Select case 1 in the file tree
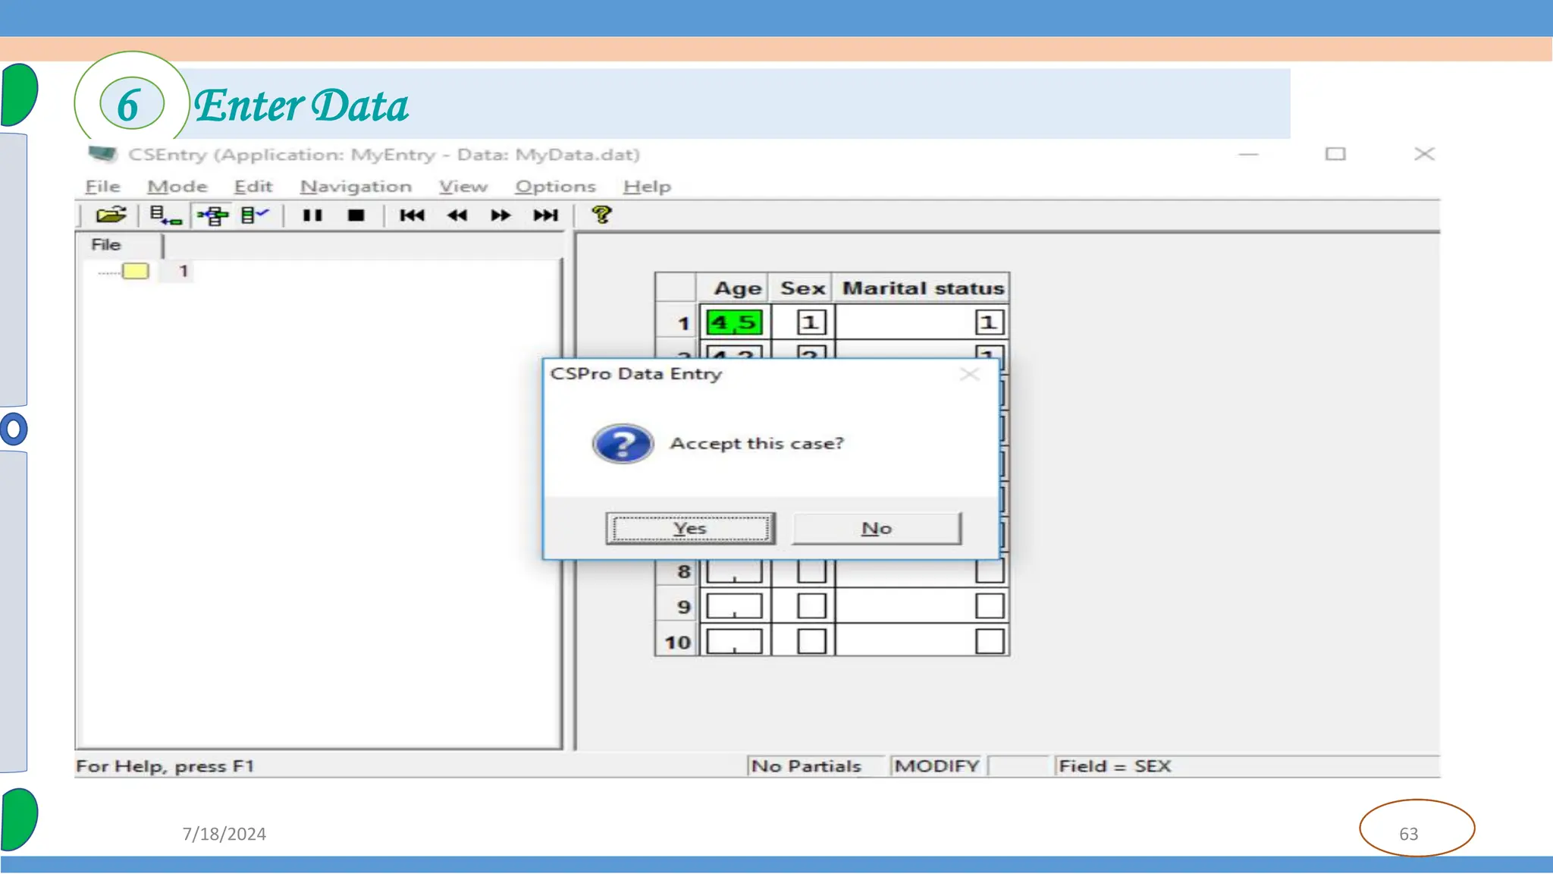1553x874 pixels. point(183,271)
